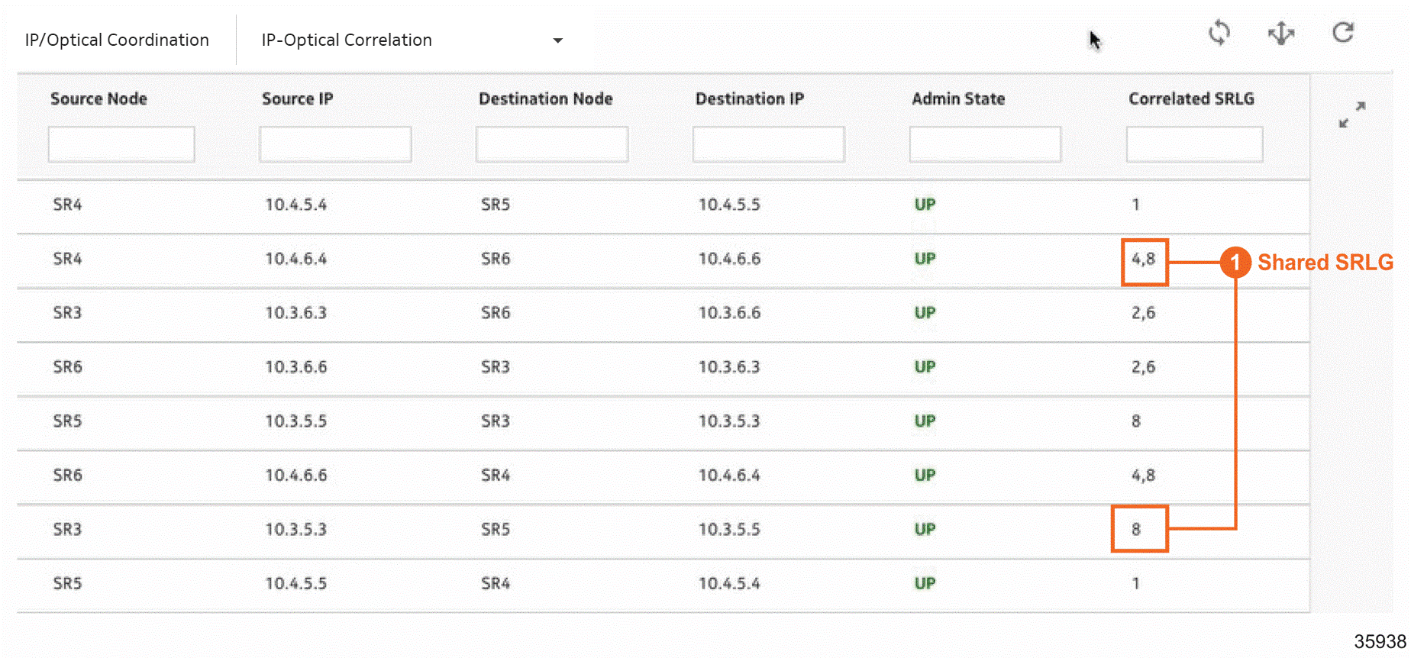
Task: Click the topology arrows icon in toolbar
Action: coord(1280,33)
